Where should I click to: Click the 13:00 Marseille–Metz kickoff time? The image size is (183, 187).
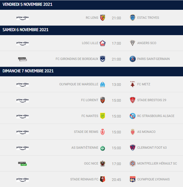point(116,85)
